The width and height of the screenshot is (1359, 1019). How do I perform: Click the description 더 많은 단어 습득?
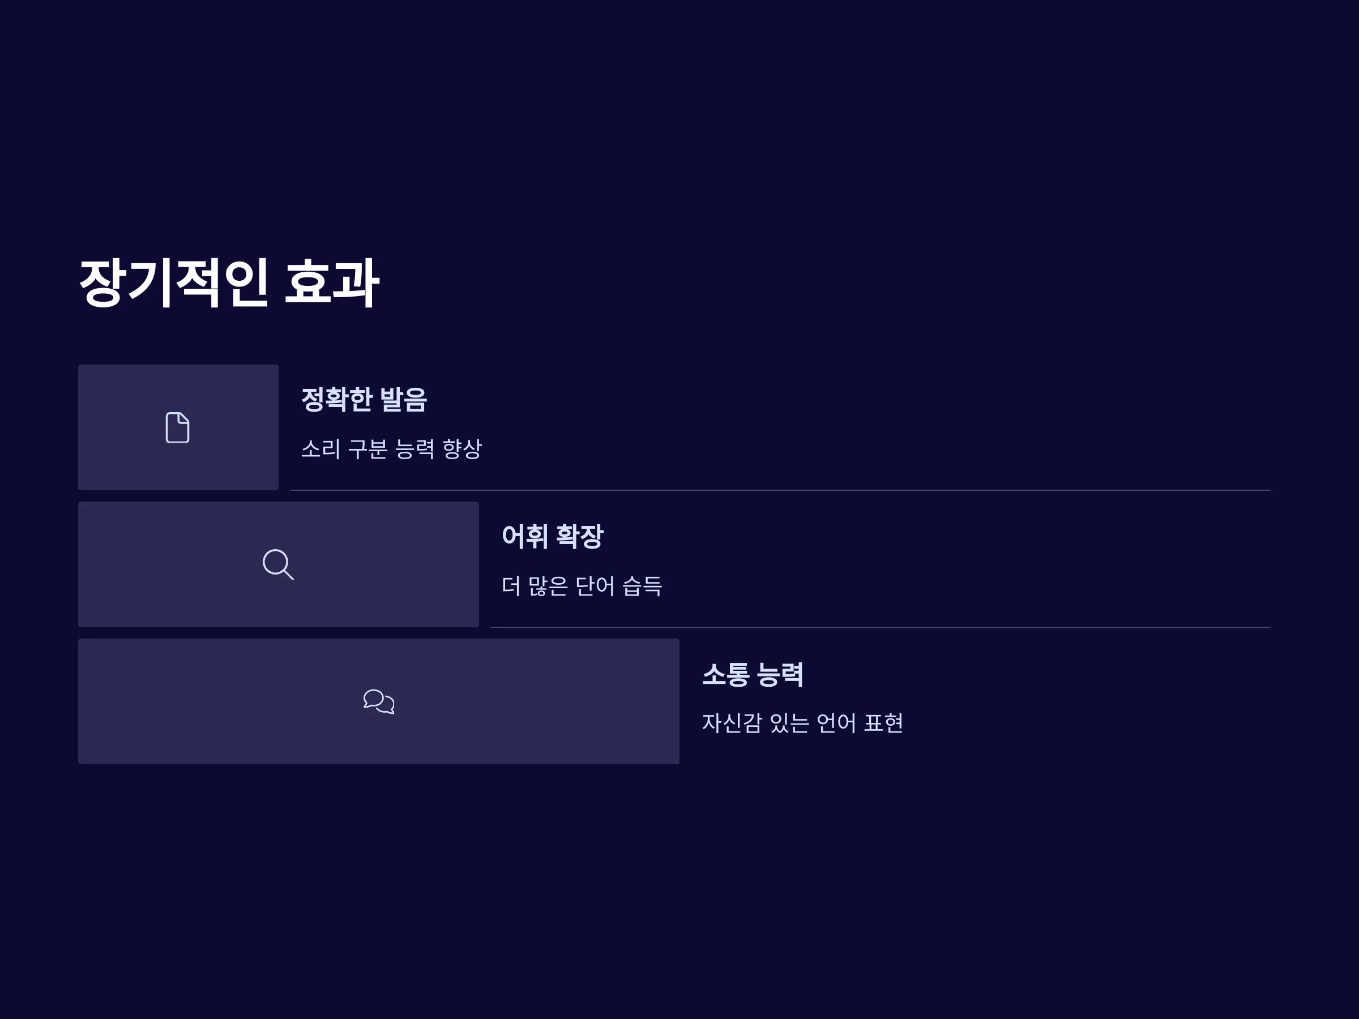[x=582, y=585]
